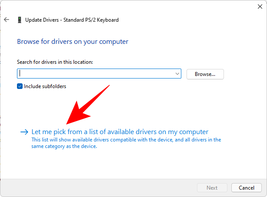
Task: Click inside the driver location text field
Action: [96, 74]
